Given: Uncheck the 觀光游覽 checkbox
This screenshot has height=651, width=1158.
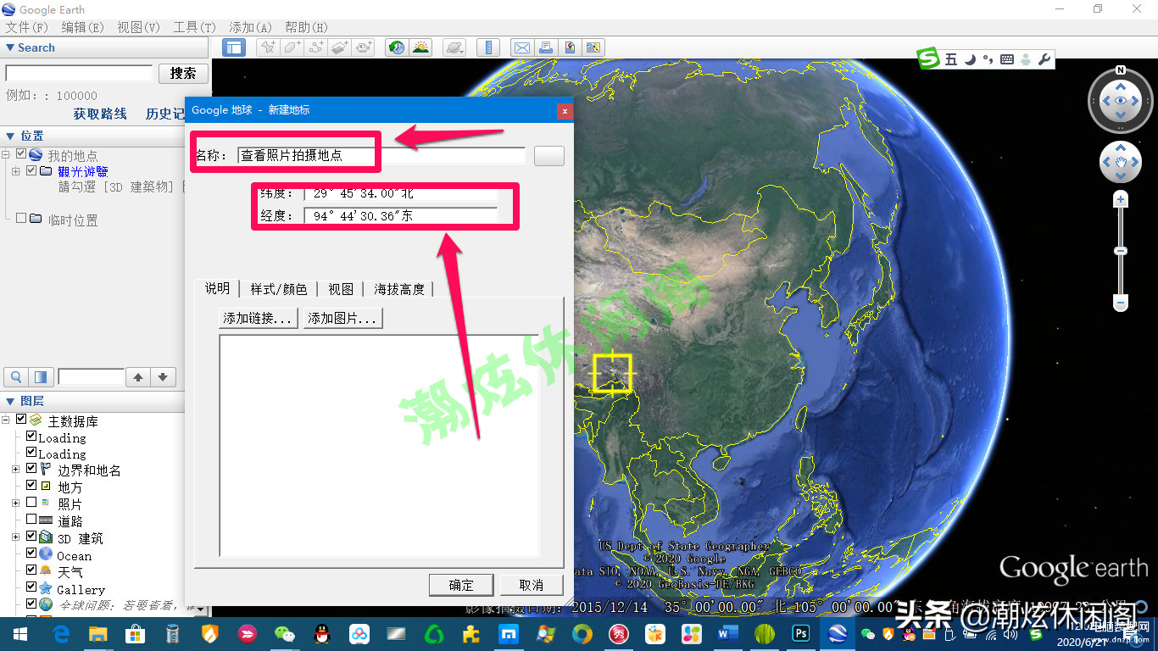Looking at the screenshot, I should coord(31,170).
